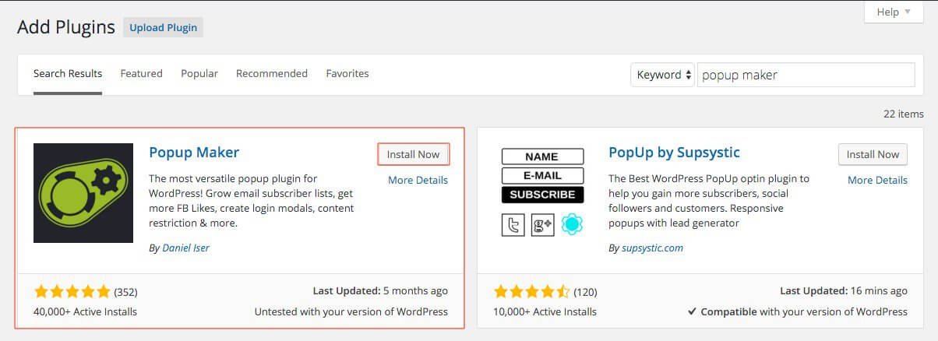Open More Details for Popup Maker
Screen dimensions: 938x341
pyautogui.click(x=418, y=180)
